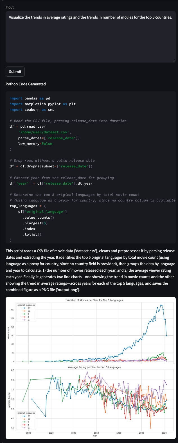Select the 'fr' marker in bottom chart legend
This screenshot has width=178, height=443.
click(24, 422)
